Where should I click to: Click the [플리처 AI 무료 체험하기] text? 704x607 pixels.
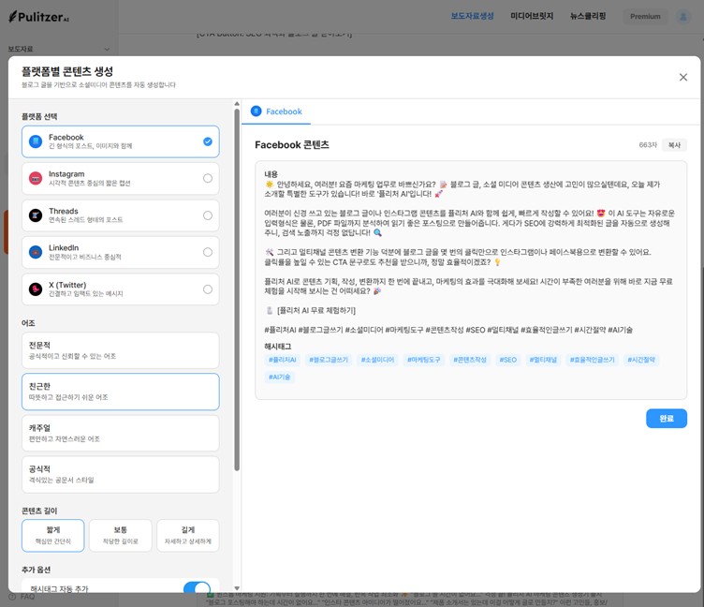[x=316, y=310]
